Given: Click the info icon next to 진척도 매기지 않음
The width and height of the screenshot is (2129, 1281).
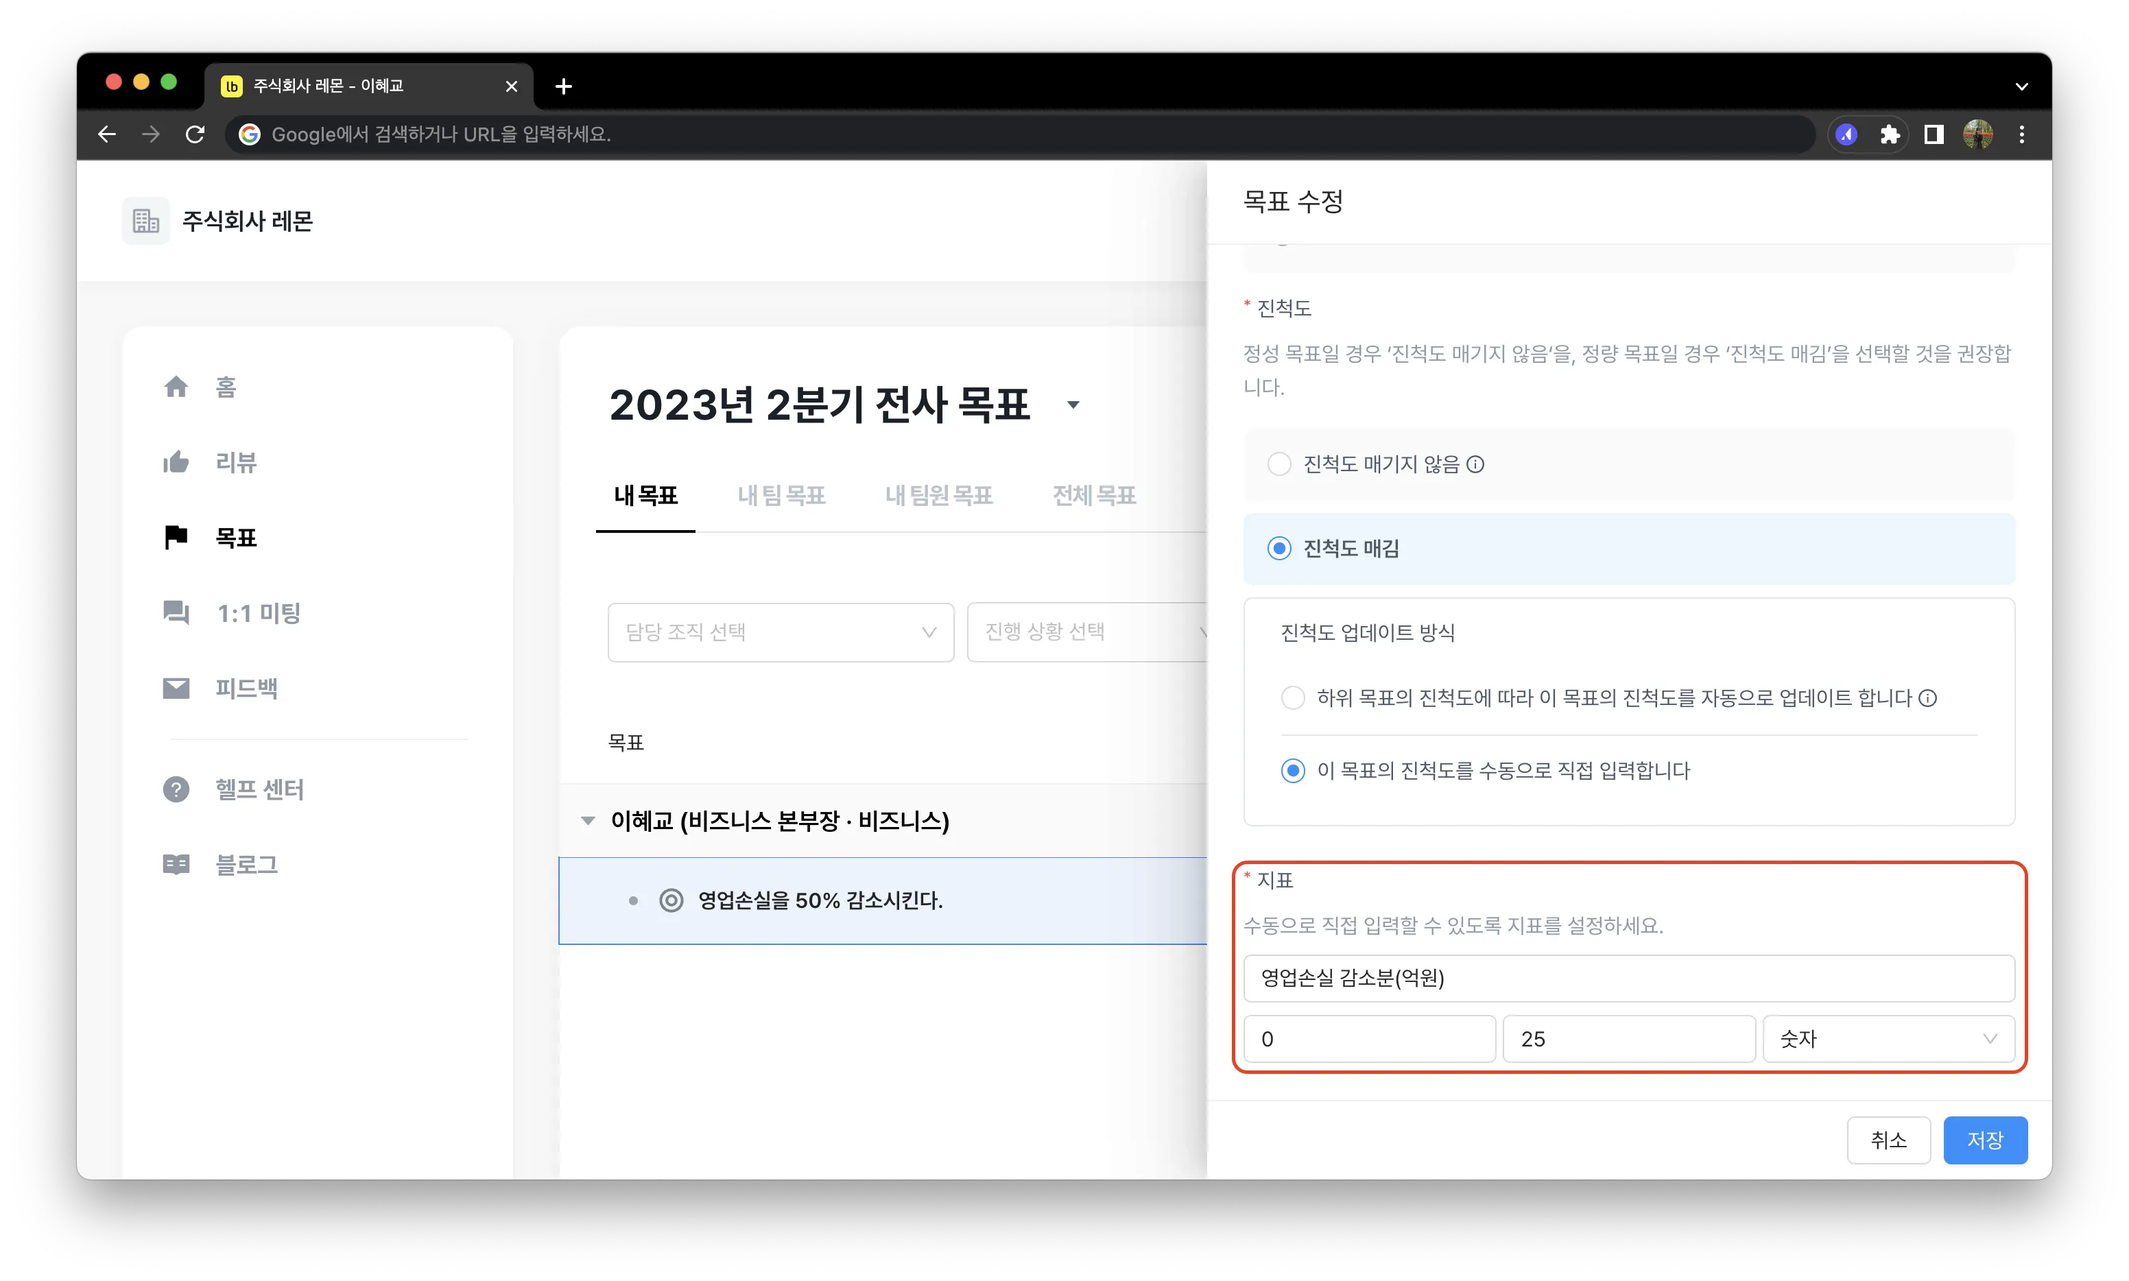Looking at the screenshot, I should pos(1475,464).
